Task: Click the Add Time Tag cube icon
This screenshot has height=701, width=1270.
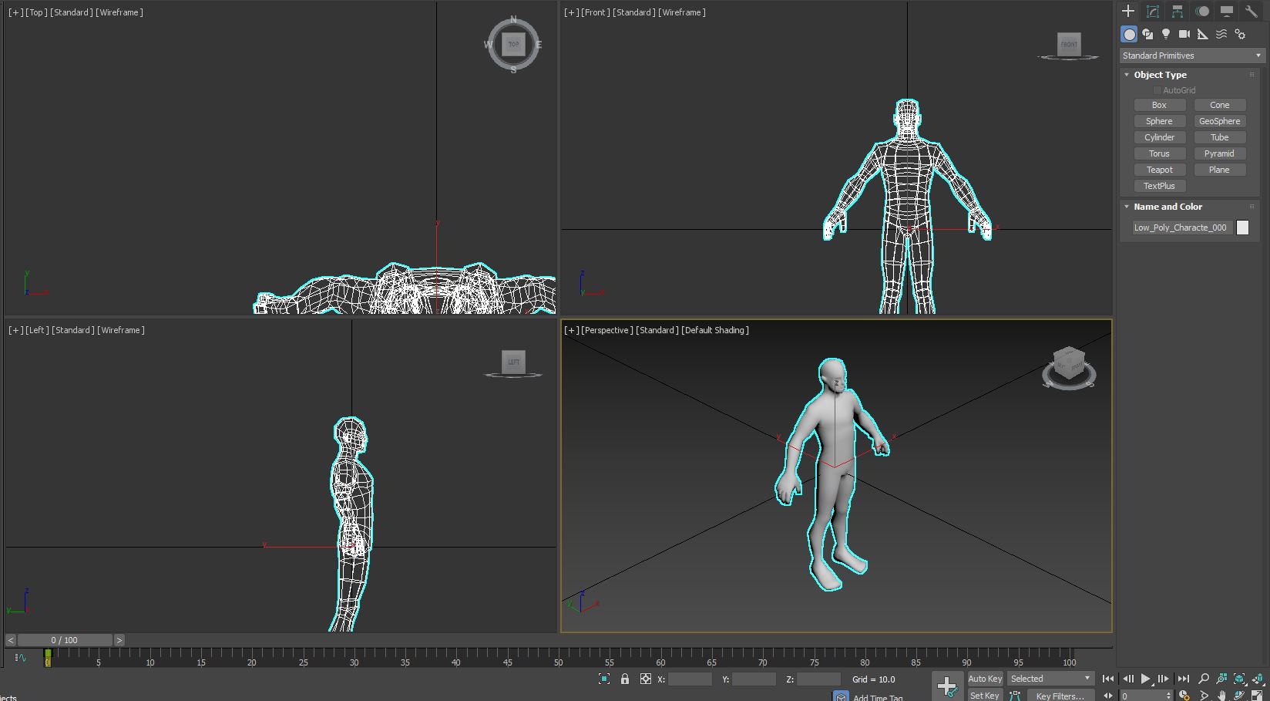Action: [841, 696]
